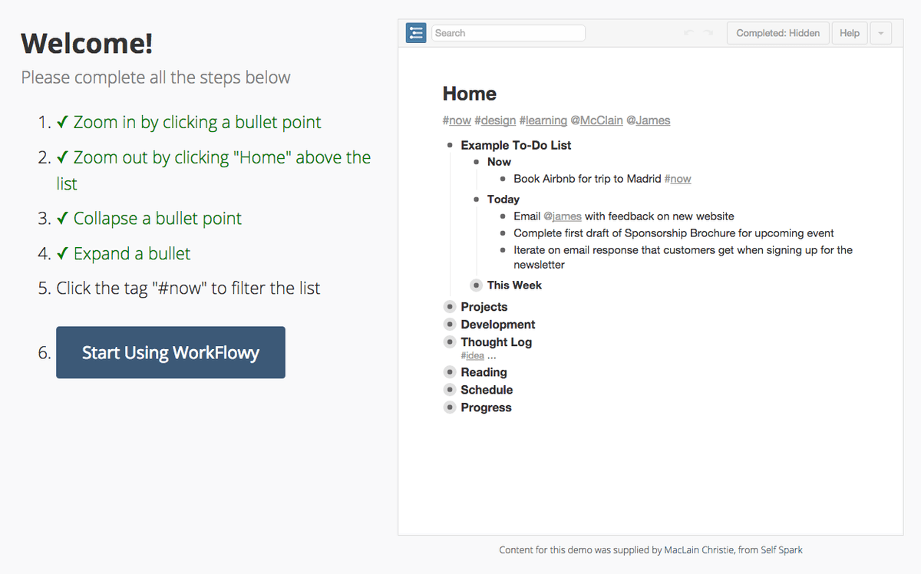
Task: Click the Development item text
Action: (x=498, y=325)
